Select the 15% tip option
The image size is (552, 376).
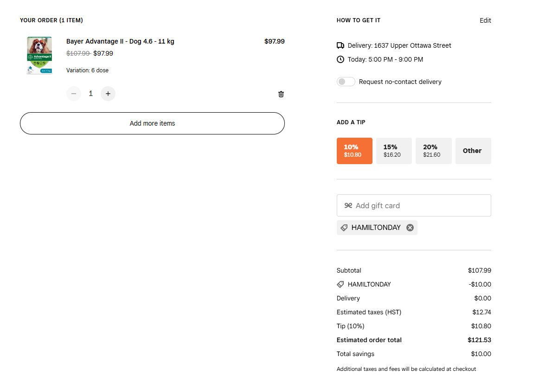(394, 151)
